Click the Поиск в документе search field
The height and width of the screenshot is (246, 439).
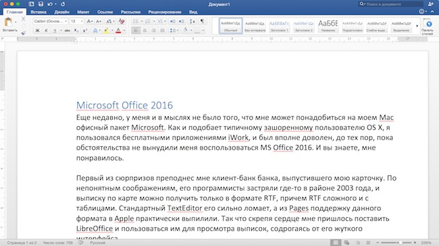tap(391, 4)
